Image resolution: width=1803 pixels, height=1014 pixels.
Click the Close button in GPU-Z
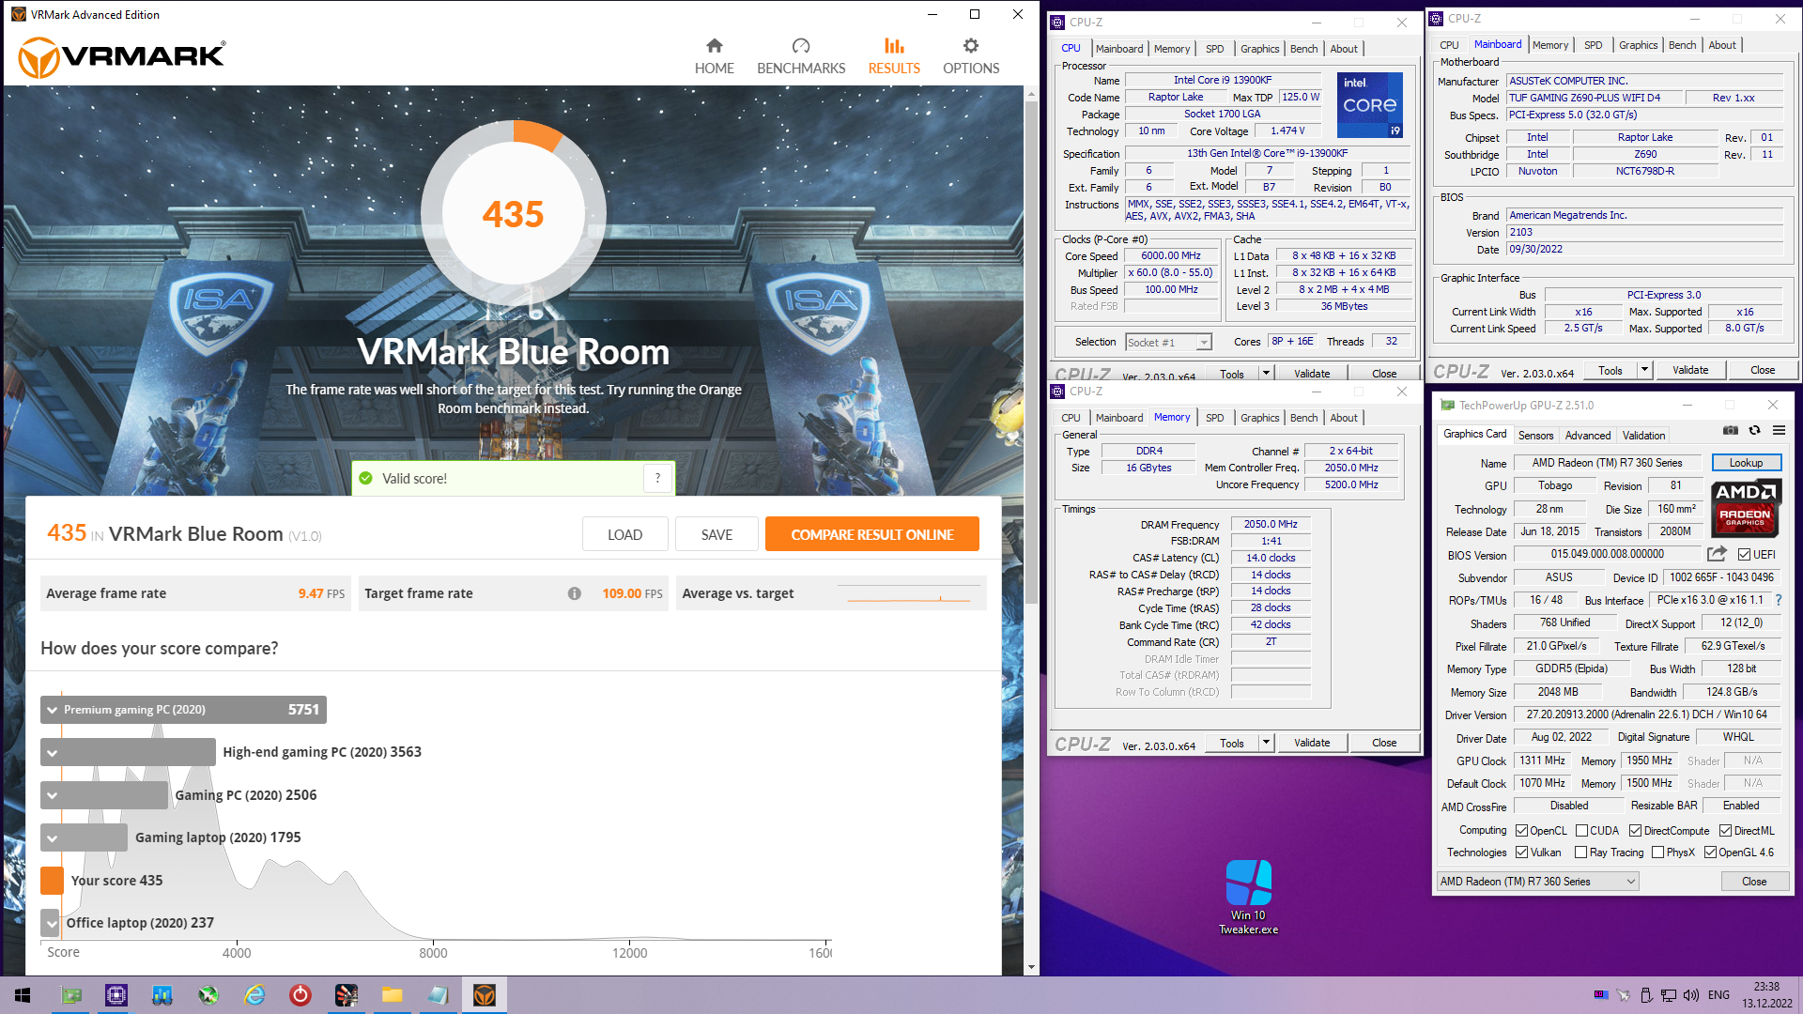coord(1754,882)
